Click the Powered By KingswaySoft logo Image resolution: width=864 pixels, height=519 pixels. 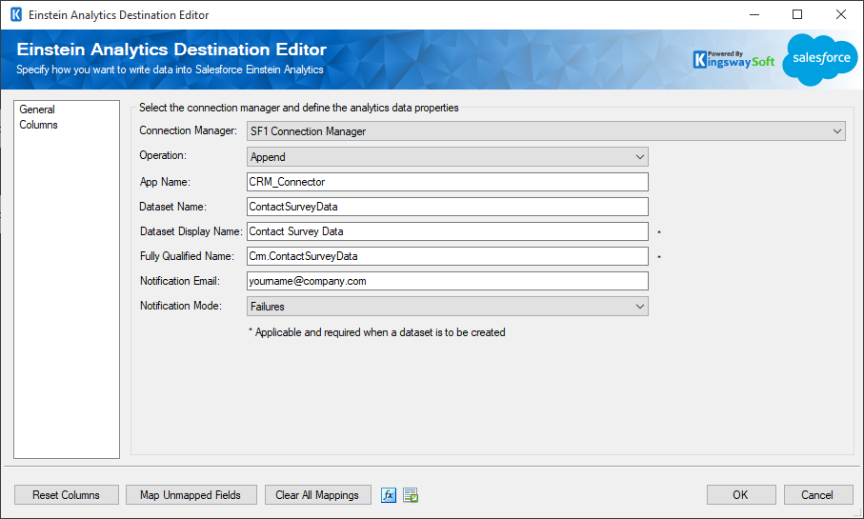(733, 59)
